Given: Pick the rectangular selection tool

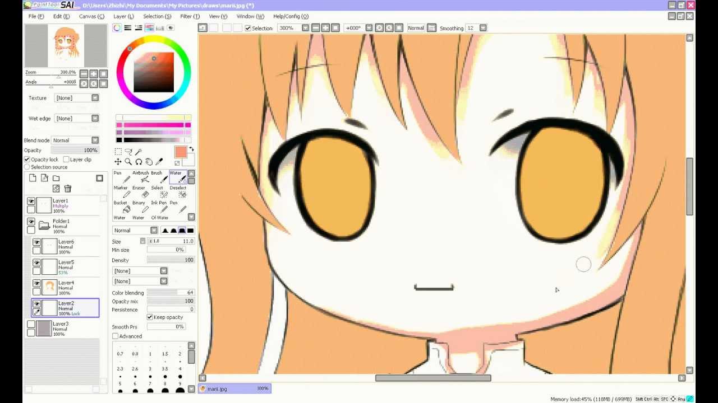Looking at the screenshot, I should (118, 152).
